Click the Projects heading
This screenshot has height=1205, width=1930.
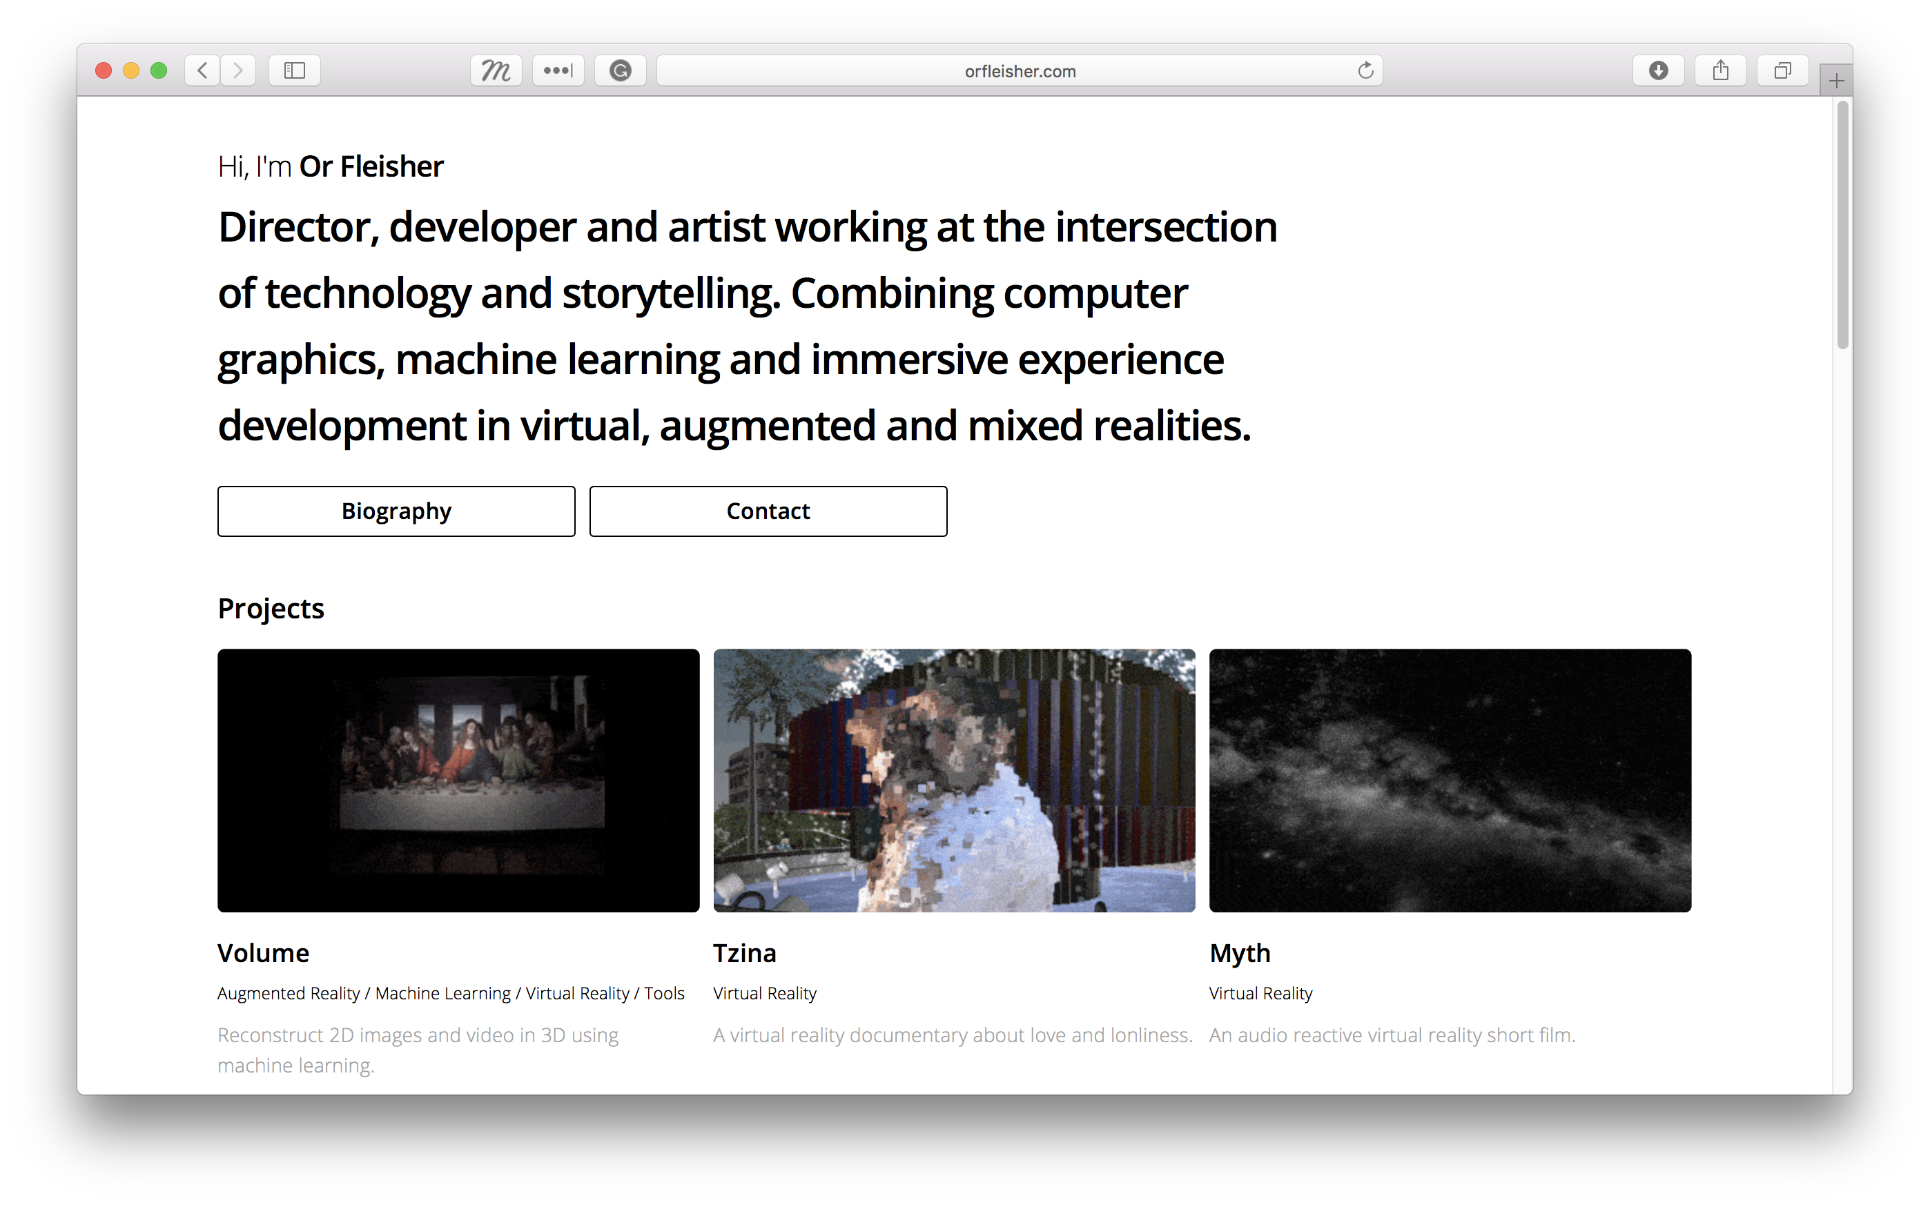(x=271, y=609)
